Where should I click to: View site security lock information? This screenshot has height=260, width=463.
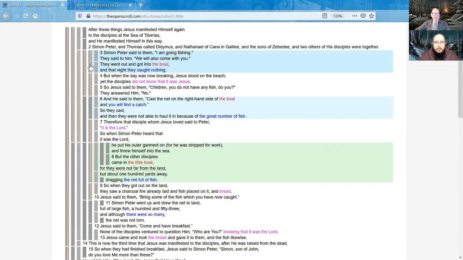88,16
